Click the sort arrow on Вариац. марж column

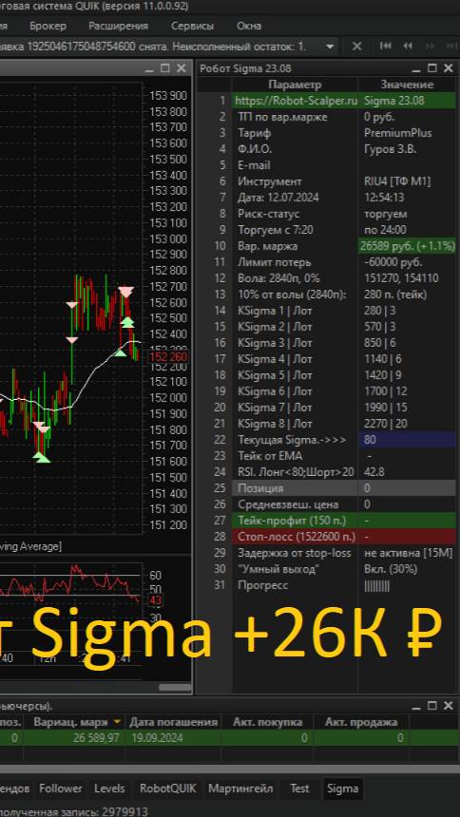(117, 722)
